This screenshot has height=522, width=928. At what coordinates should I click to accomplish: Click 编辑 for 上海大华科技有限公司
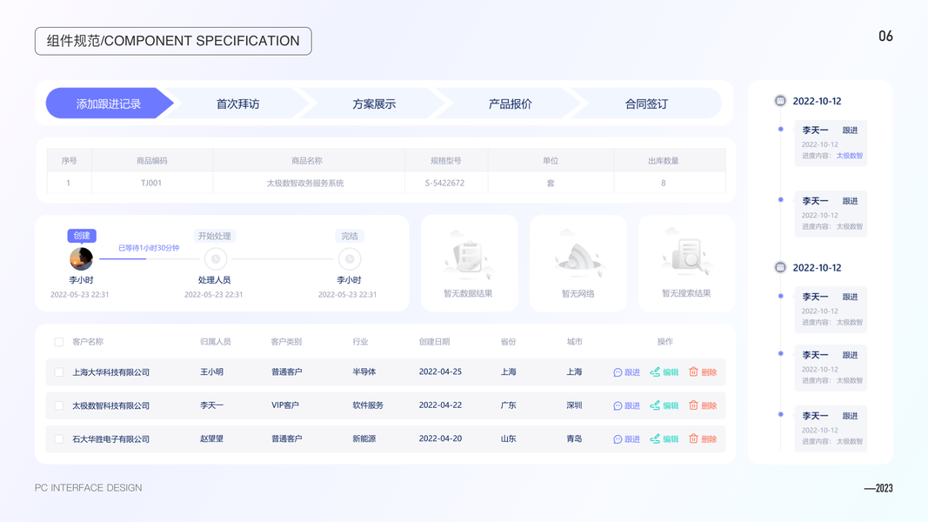(x=664, y=372)
